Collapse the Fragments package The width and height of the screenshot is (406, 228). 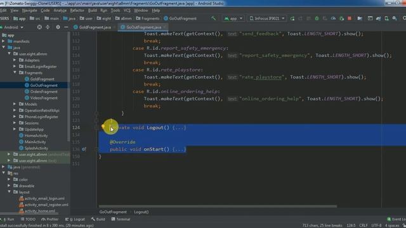(x=15, y=73)
